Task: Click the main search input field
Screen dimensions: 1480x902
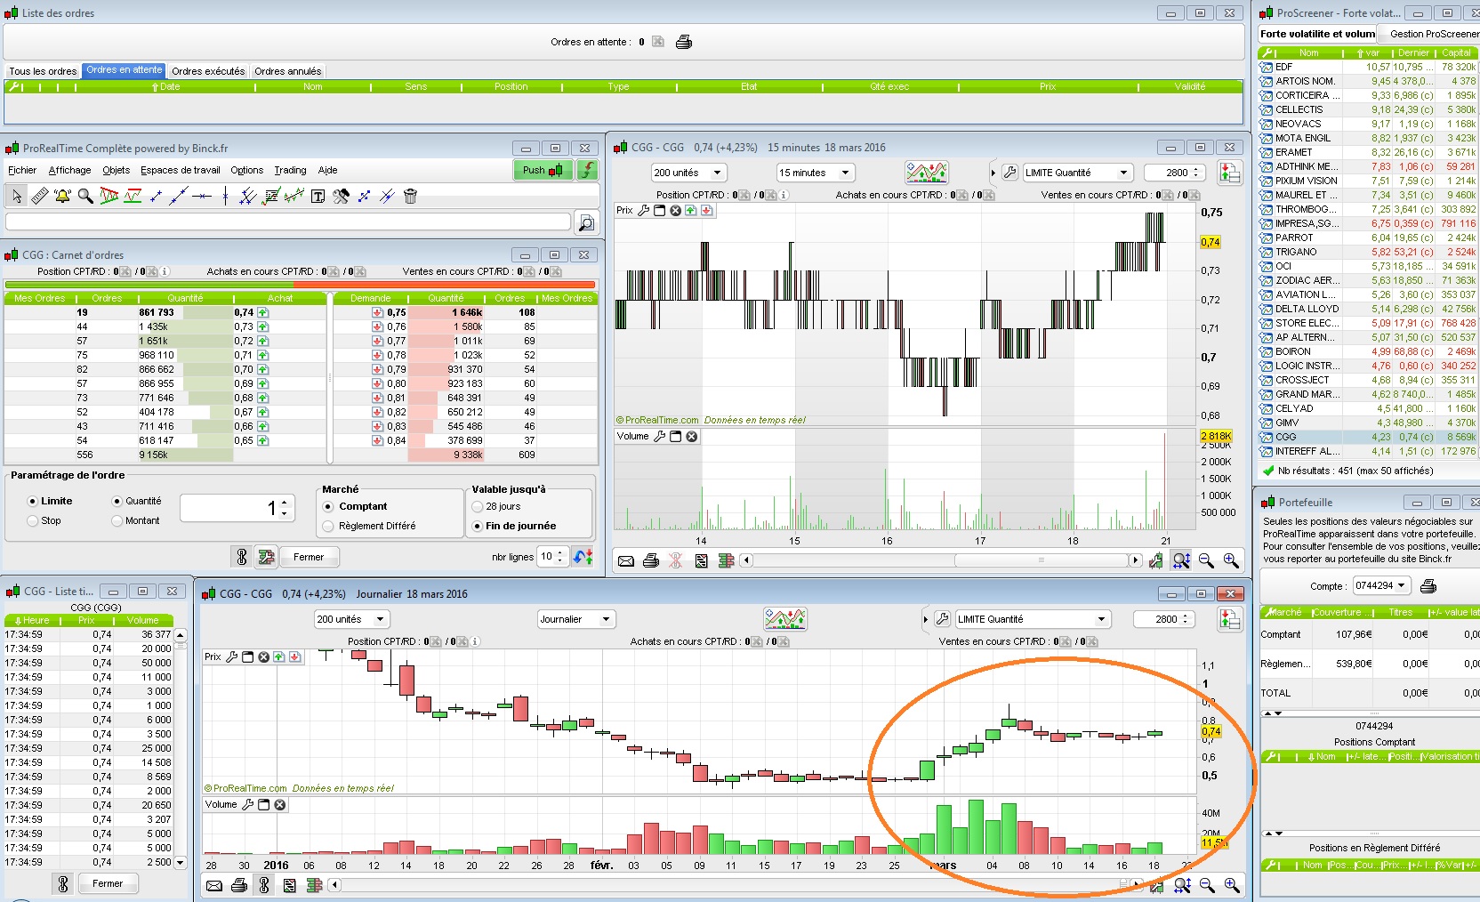Action: pyautogui.click(x=288, y=221)
